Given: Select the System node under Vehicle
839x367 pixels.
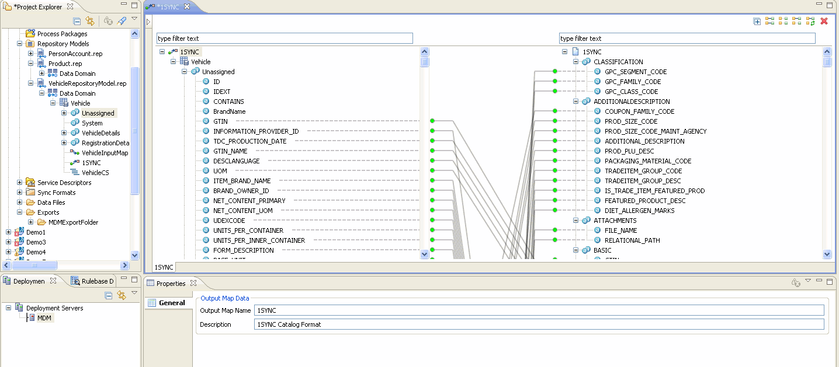Looking at the screenshot, I should point(92,123).
